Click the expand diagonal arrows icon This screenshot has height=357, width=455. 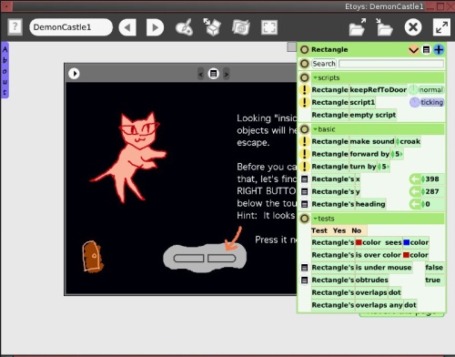[441, 27]
